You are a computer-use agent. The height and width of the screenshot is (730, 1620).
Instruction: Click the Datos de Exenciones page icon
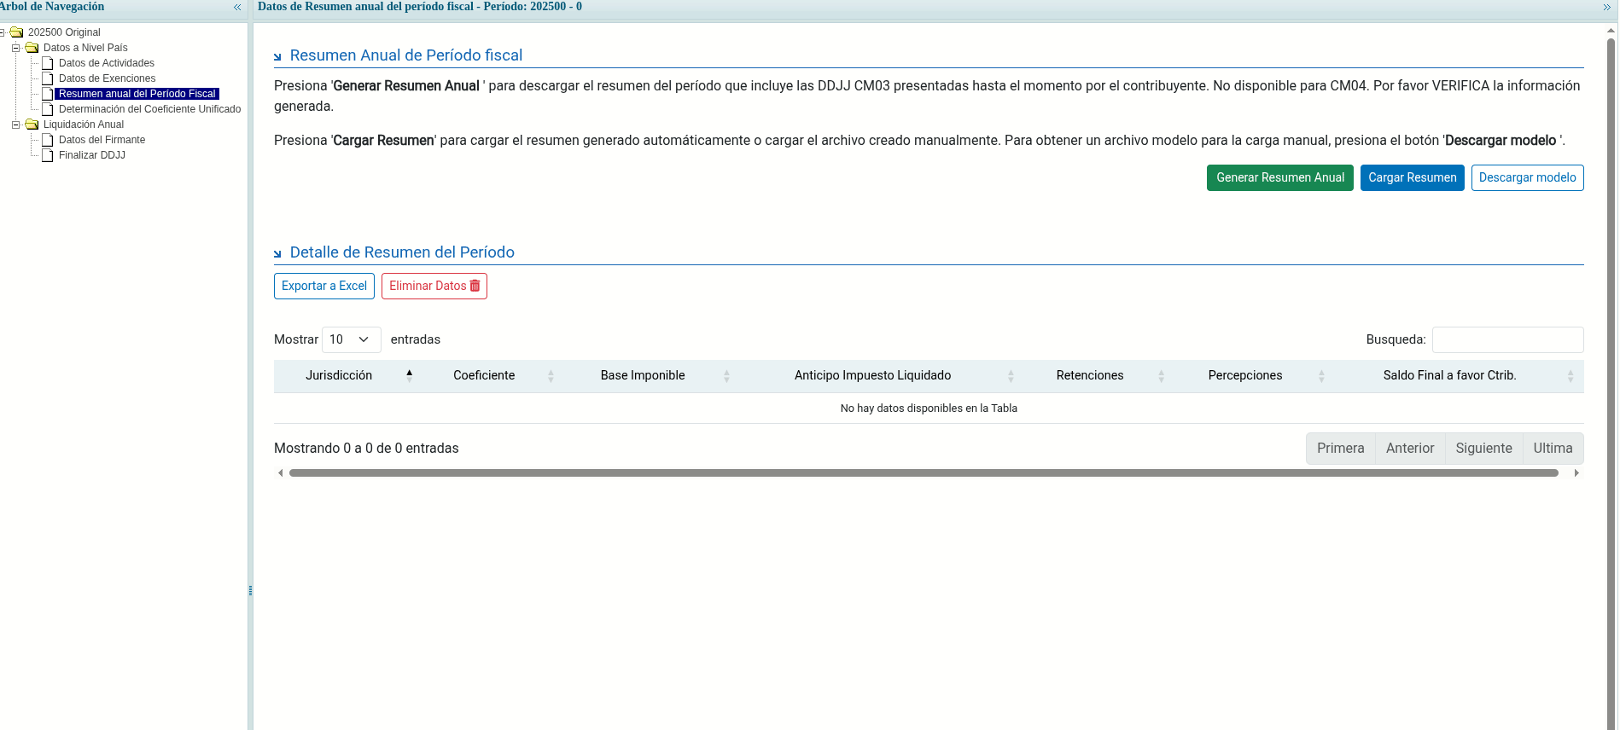click(x=48, y=78)
